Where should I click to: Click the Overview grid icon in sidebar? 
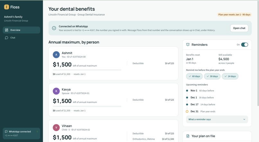pyautogui.click(x=6, y=30)
